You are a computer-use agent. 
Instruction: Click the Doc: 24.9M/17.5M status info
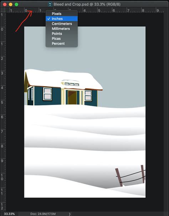(43, 214)
